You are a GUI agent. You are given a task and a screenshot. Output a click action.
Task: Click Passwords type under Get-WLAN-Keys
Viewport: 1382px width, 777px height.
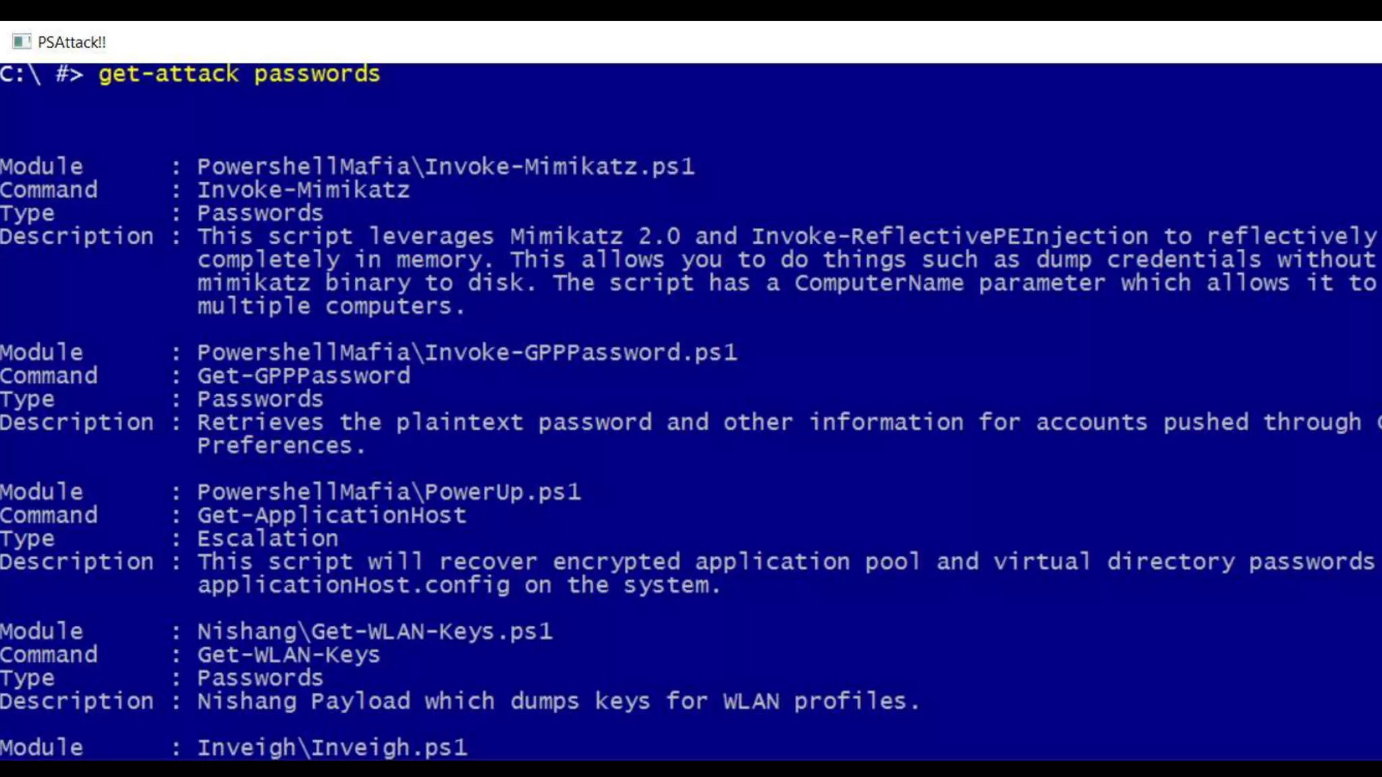tap(260, 678)
